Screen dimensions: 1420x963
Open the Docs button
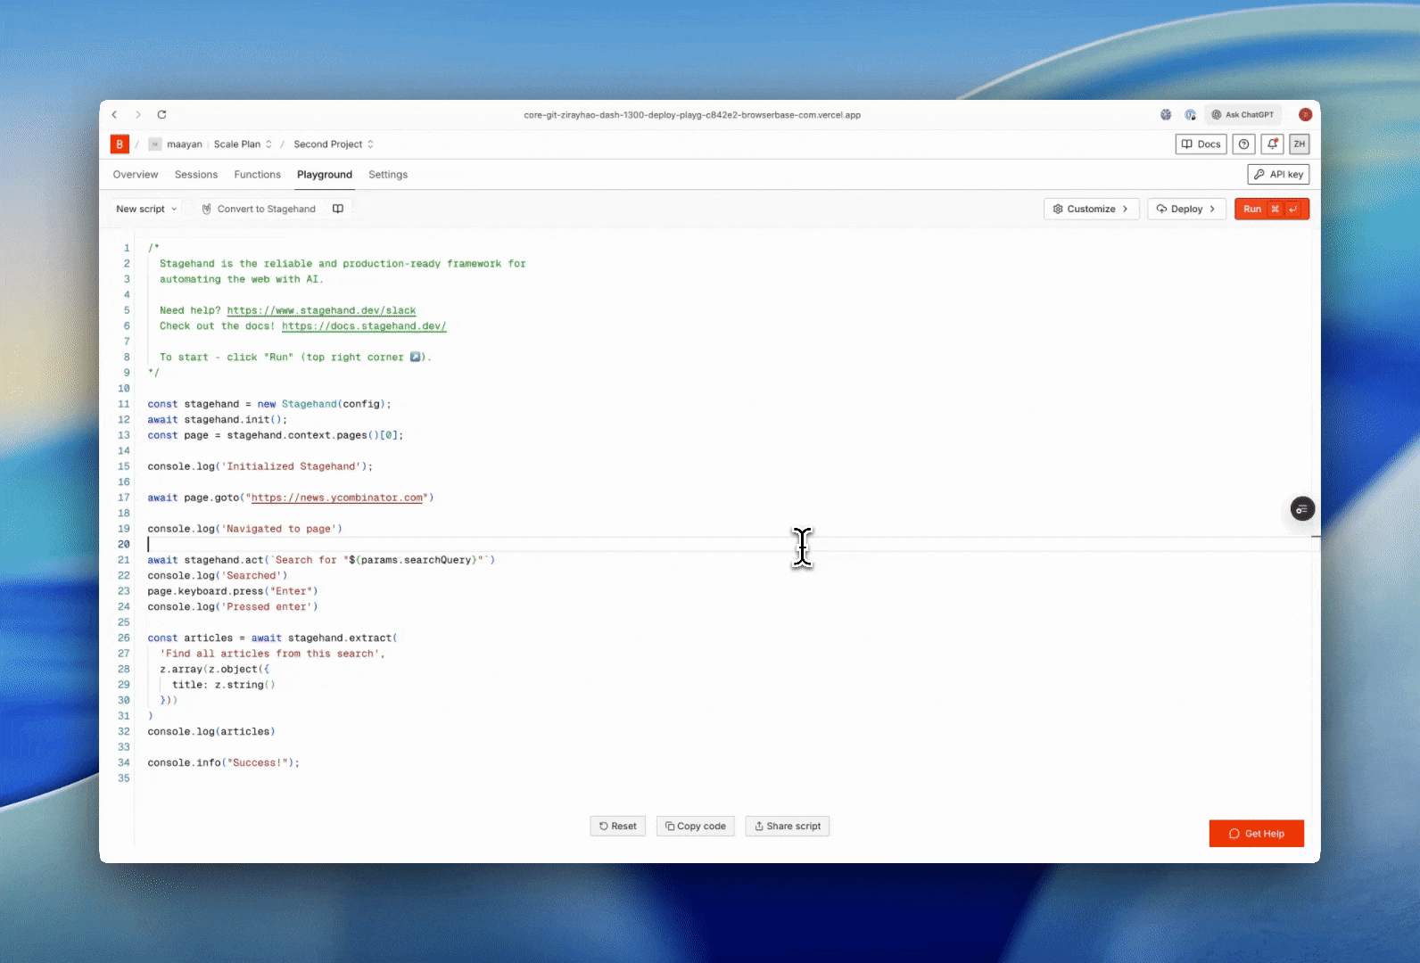click(1201, 144)
